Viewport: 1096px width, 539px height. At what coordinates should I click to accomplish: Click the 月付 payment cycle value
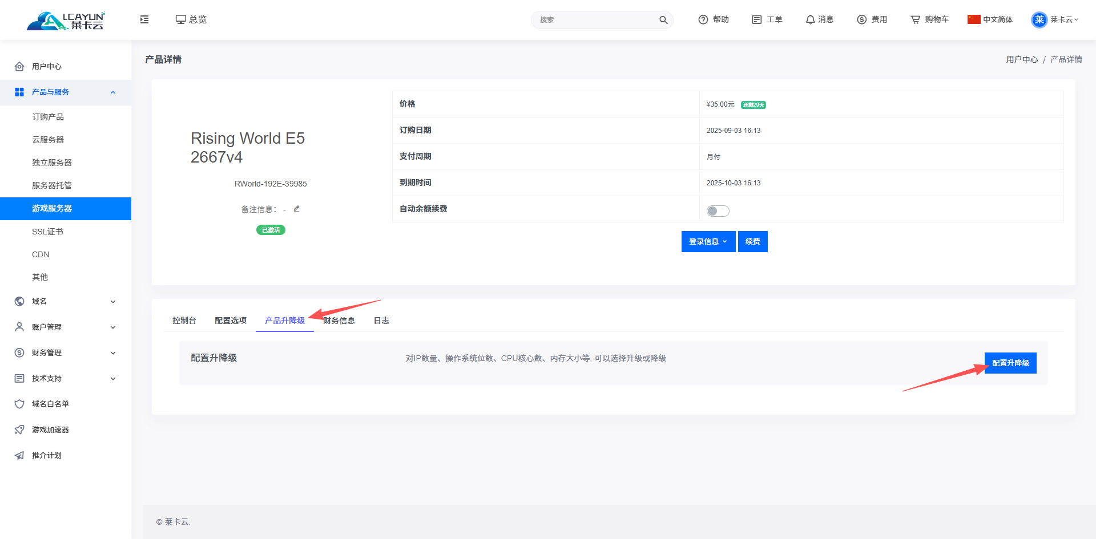(x=714, y=157)
